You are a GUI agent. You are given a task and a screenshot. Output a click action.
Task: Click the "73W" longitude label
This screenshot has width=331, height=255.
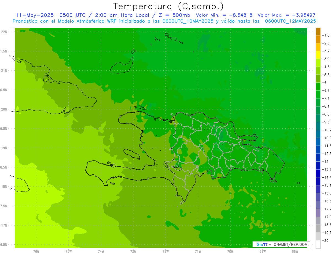[x=133, y=251]
